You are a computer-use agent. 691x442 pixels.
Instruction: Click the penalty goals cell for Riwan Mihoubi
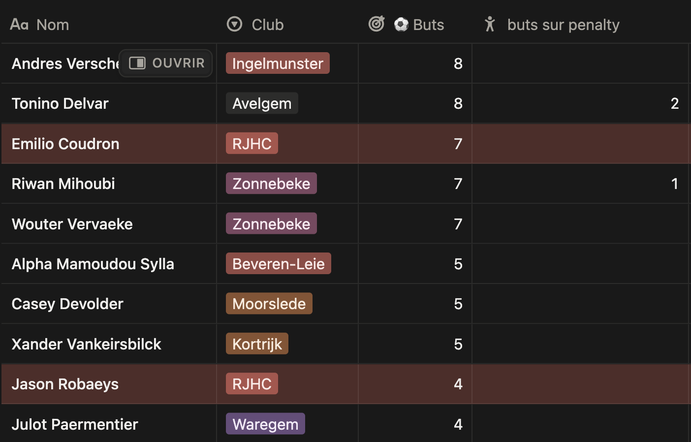pyautogui.click(x=580, y=184)
